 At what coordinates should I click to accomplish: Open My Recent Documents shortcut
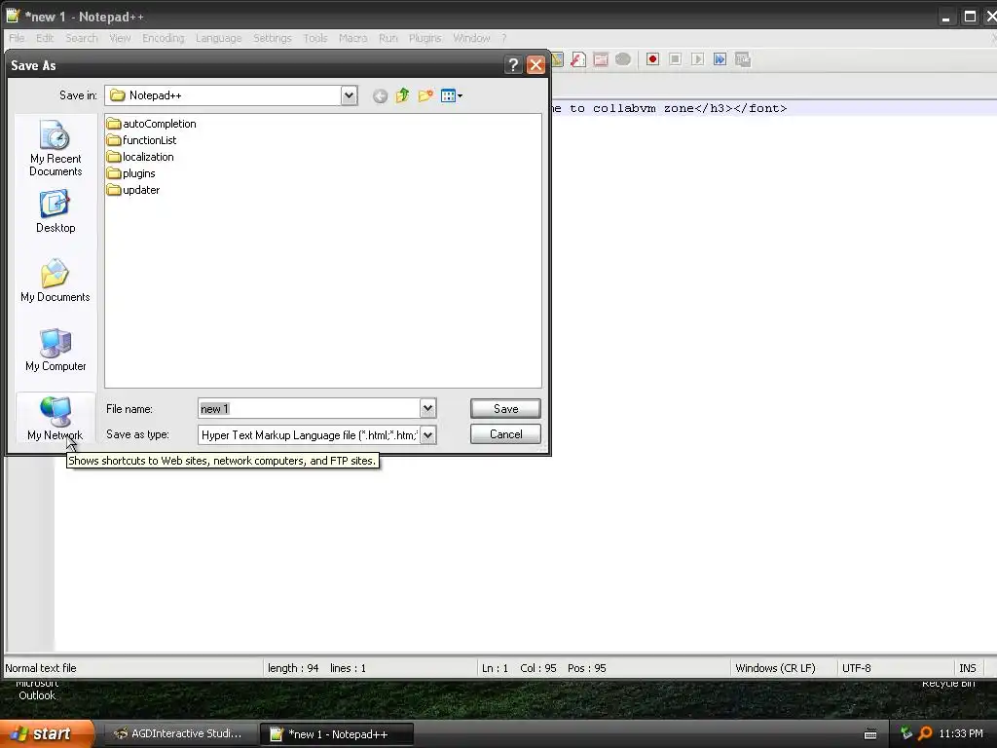[55, 148]
